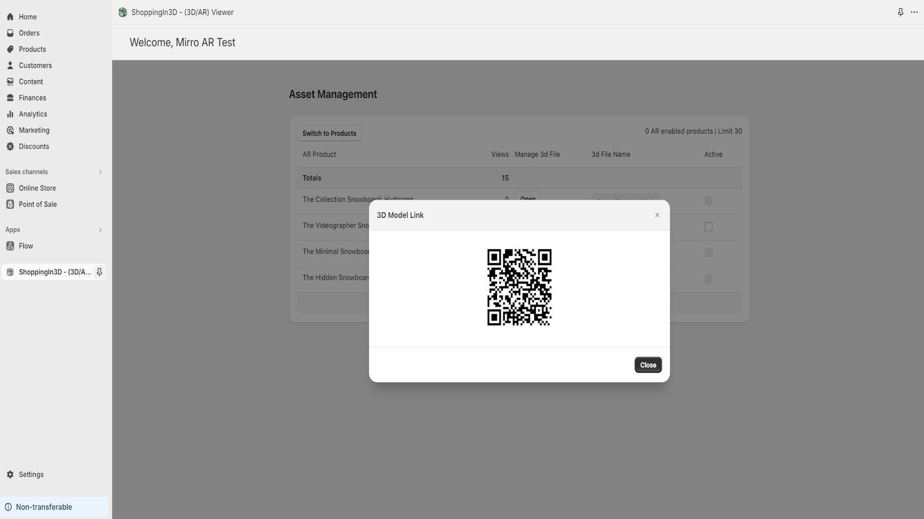Toggle Active checkbox for The Hidden Snowboard

pyautogui.click(x=709, y=279)
